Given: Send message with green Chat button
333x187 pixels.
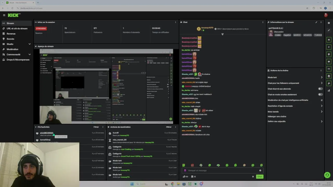Looking at the screenshot, I should pos(260,177).
